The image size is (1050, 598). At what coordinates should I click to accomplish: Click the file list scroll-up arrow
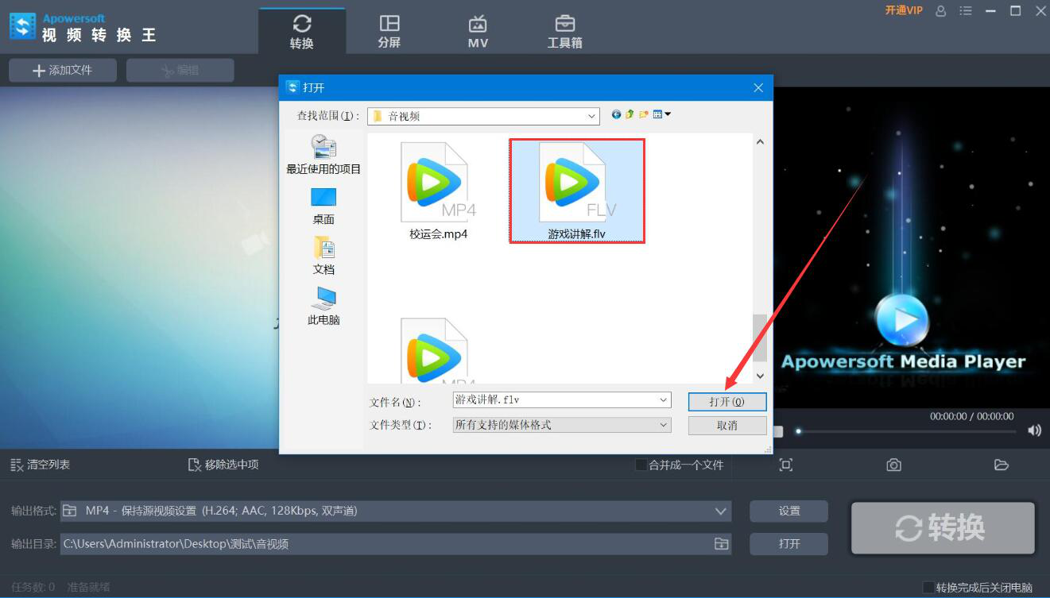[760, 142]
